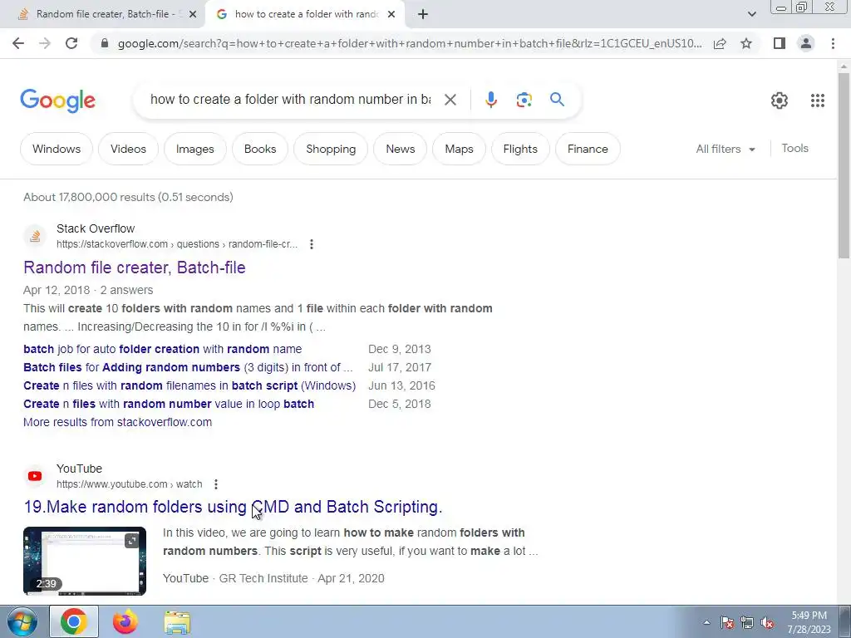The image size is (851, 638).
Task: Open the Google apps grid
Action: [818, 101]
